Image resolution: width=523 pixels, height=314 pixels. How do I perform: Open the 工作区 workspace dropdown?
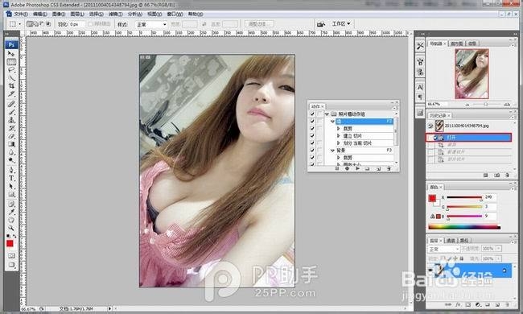[341, 24]
